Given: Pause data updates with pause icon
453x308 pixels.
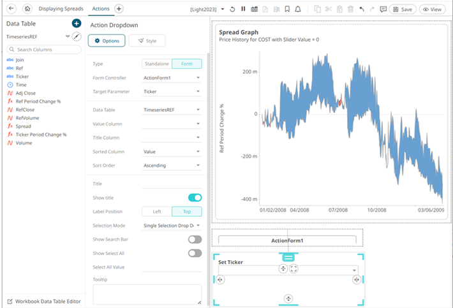Looking at the screenshot, I should point(243,9).
